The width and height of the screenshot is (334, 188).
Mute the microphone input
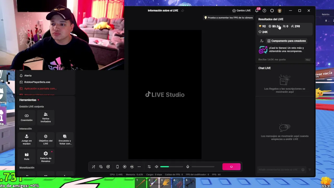tap(188, 167)
